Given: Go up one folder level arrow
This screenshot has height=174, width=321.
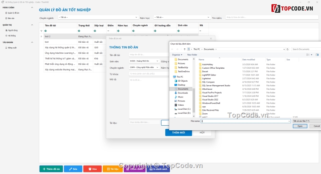Looking at the screenshot, I should (x=184, y=49).
